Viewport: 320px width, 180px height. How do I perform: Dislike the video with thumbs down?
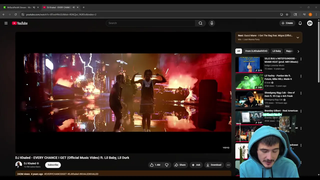pos(166,165)
